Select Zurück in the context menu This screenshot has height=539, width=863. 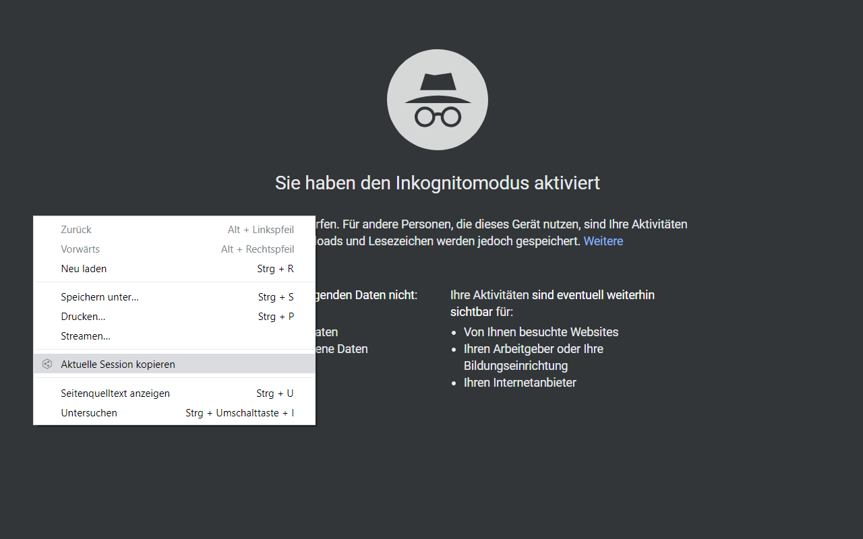[175, 230]
